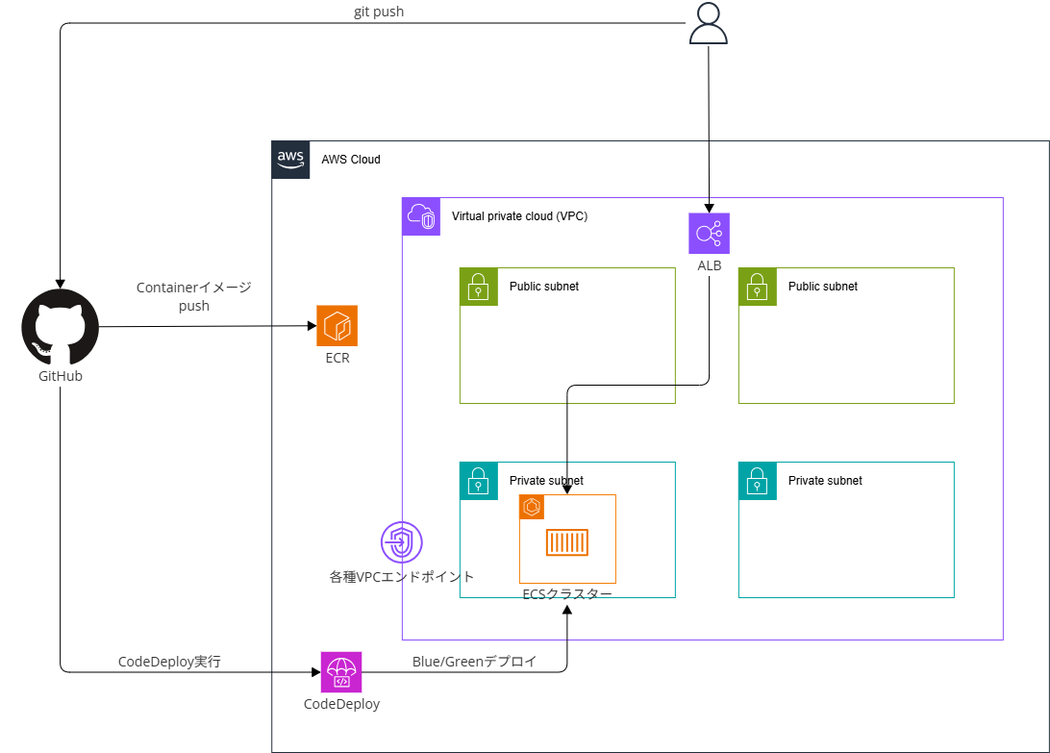The height and width of the screenshot is (753, 1050).
Task: Click left 'Private subnet' label
Action: click(546, 480)
